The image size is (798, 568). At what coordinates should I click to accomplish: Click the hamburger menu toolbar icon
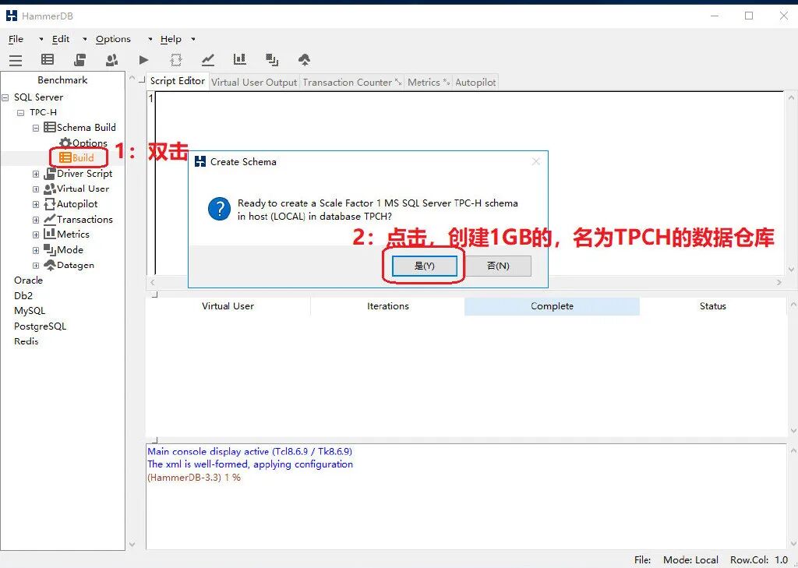(16, 61)
